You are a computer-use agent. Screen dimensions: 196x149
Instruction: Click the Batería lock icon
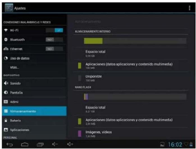pos(6,120)
